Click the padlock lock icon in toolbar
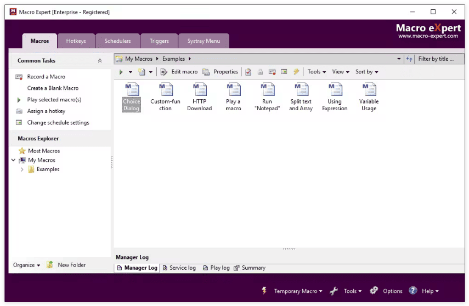 pyautogui.click(x=260, y=72)
